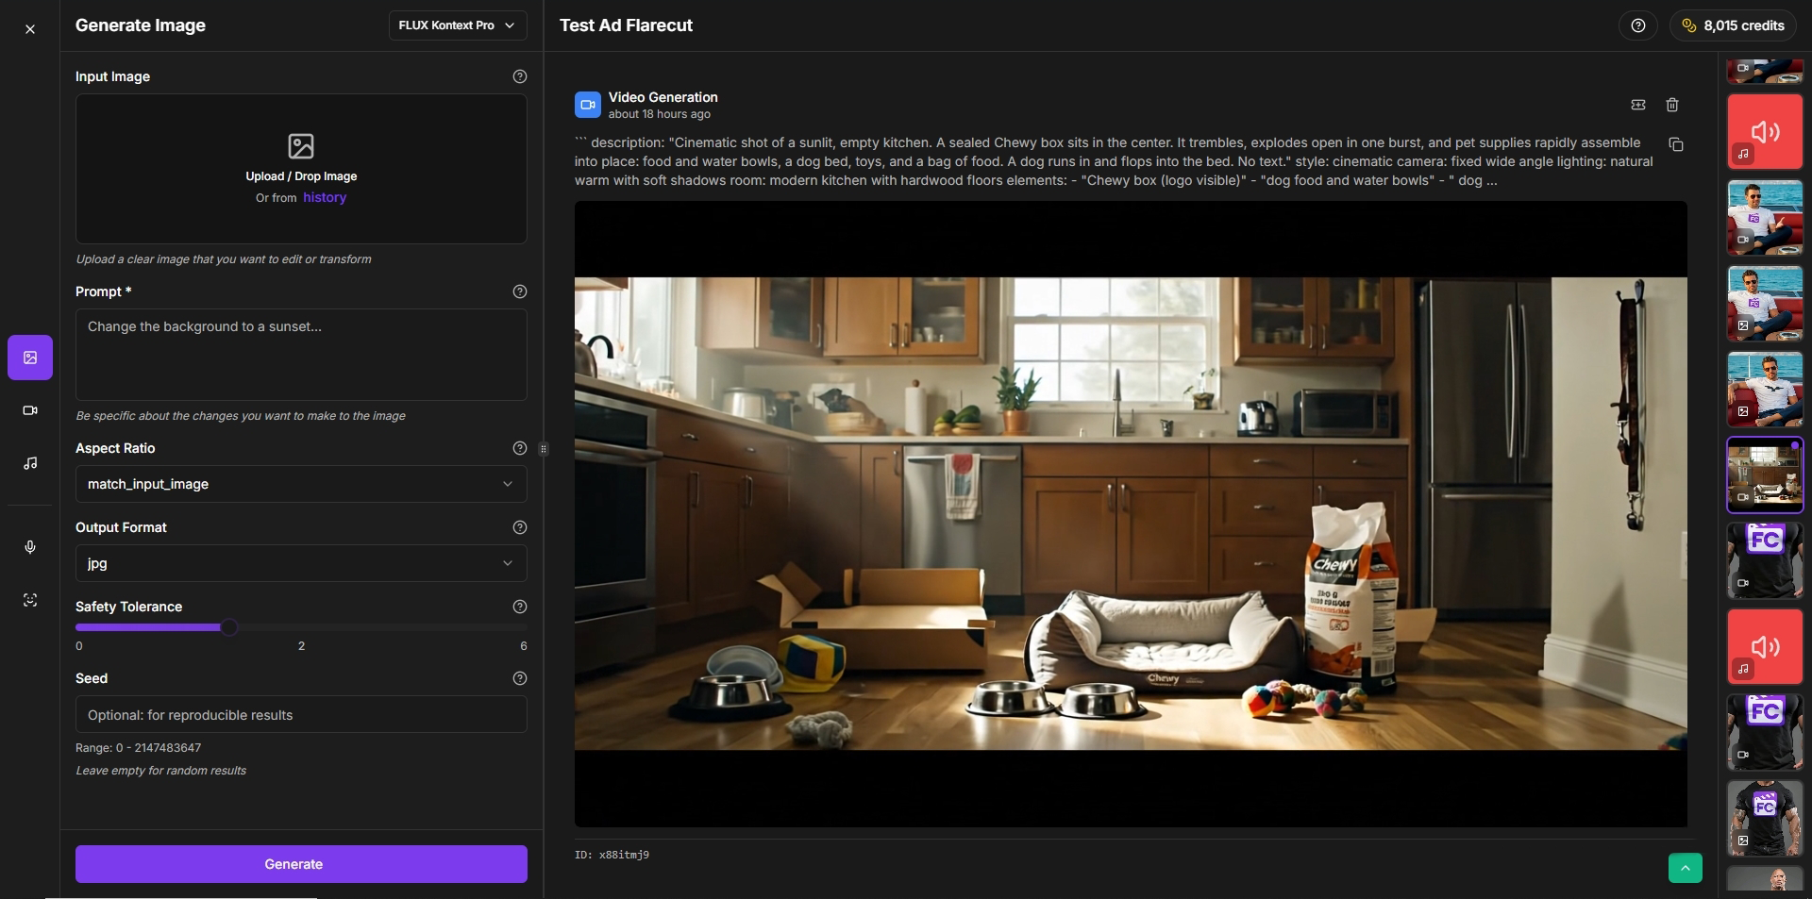This screenshot has width=1812, height=899.
Task: Expand the Aspect Ratio match_input_image dropdown
Action: (x=301, y=484)
